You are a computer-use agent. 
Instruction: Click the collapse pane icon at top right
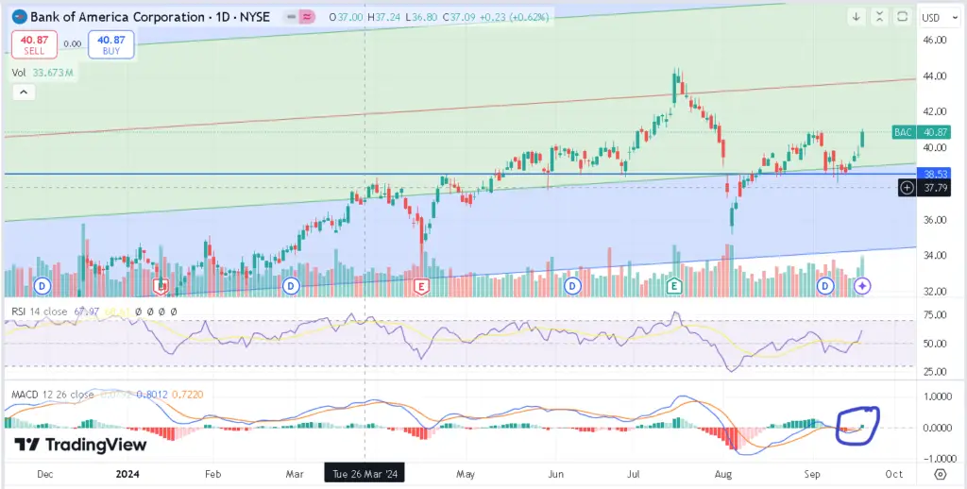click(879, 17)
